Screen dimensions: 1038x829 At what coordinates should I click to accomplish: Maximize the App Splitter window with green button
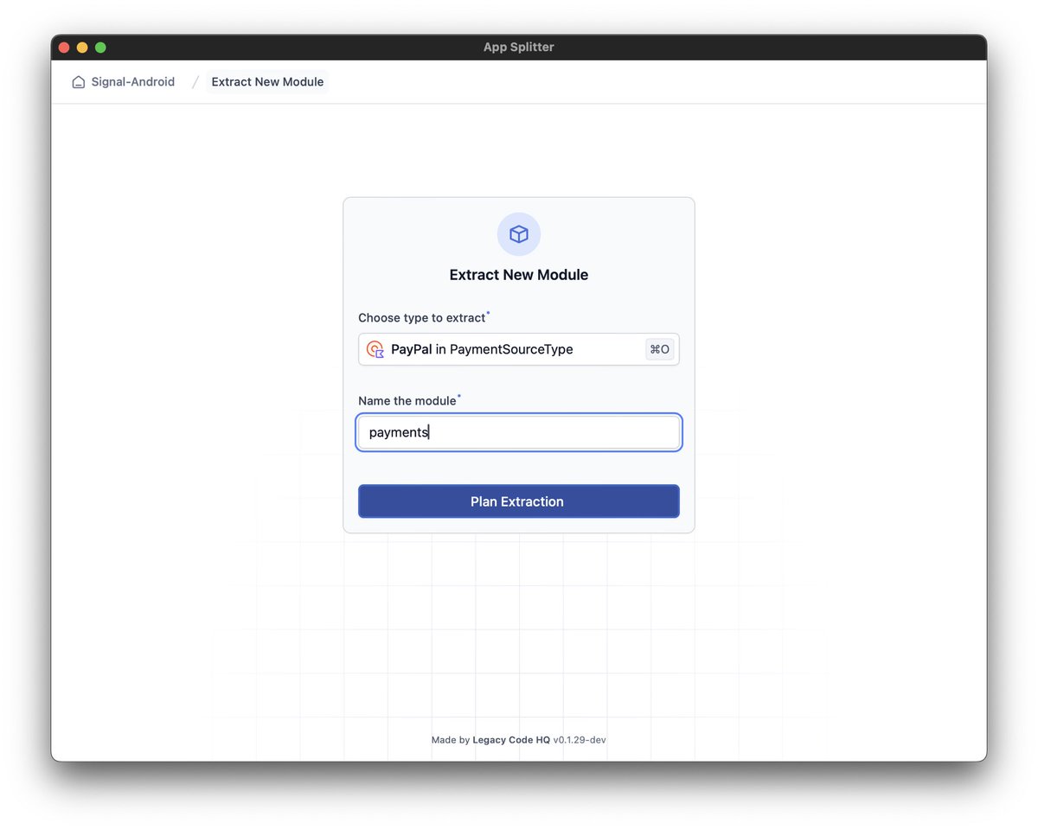100,48
